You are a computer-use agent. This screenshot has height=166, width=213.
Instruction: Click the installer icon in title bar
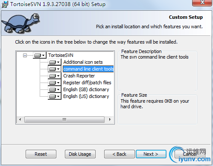click(x=5, y=4)
